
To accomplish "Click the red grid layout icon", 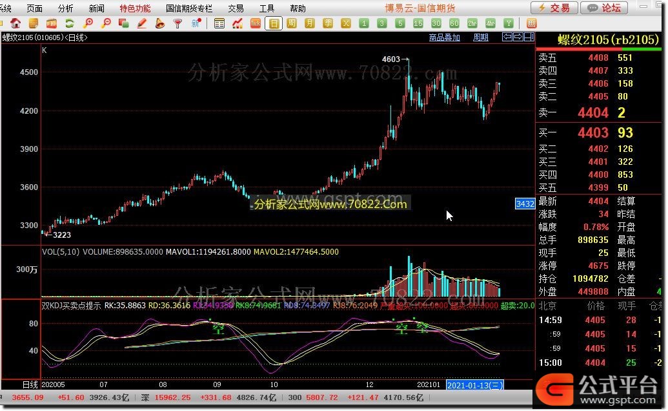I will tap(531, 23).
